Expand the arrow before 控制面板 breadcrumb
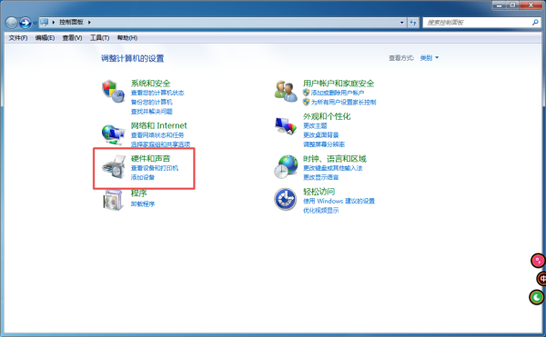Image resolution: width=546 pixels, height=337 pixels. coord(54,22)
